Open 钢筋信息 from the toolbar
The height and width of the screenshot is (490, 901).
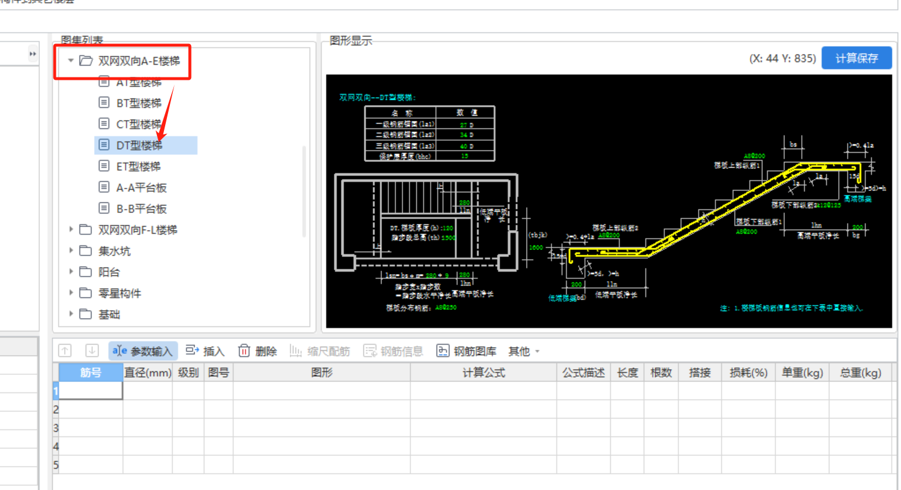pos(393,351)
